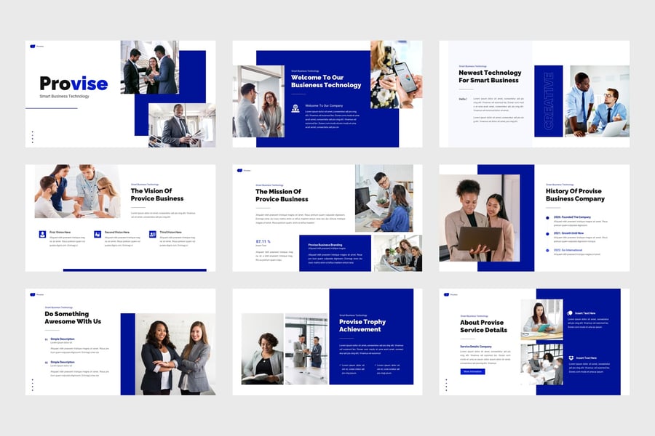Select the 2020 Founded The Company bullet
The image size is (655, 436).
coord(547,217)
